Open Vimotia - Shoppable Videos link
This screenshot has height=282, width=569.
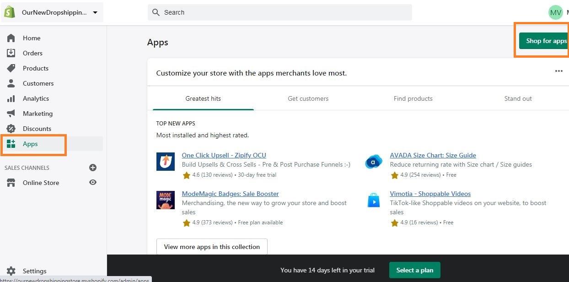[430, 194]
